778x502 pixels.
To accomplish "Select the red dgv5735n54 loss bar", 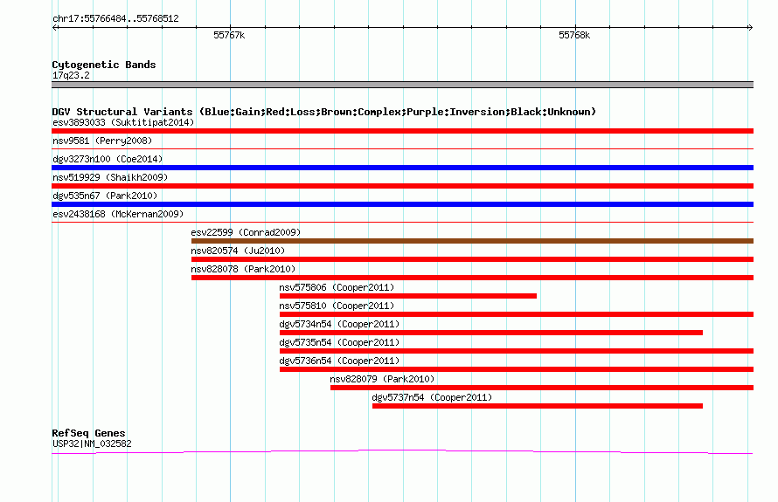I will (517, 351).
